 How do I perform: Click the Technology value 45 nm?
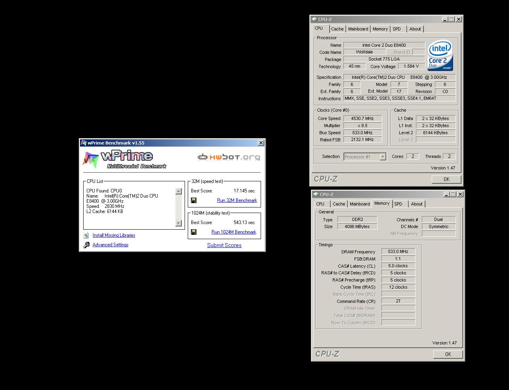[355, 66]
